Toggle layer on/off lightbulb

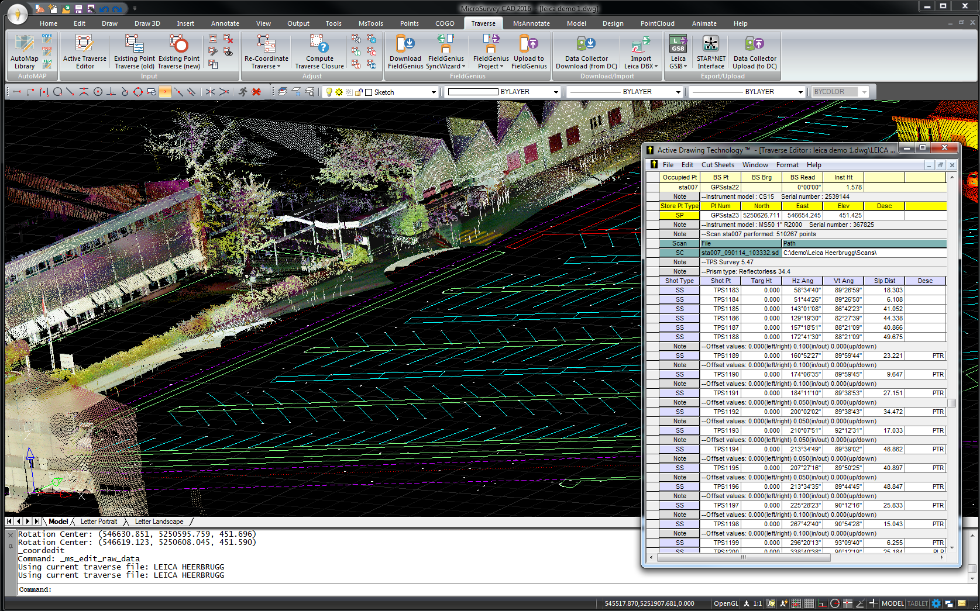tap(329, 92)
